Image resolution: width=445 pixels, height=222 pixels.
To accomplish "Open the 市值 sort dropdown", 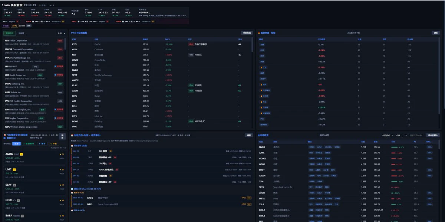I will [x=401, y=135].
